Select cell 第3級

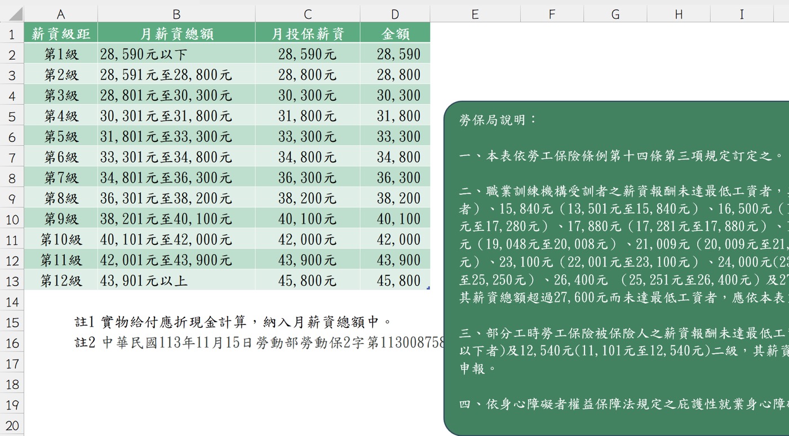[61, 95]
